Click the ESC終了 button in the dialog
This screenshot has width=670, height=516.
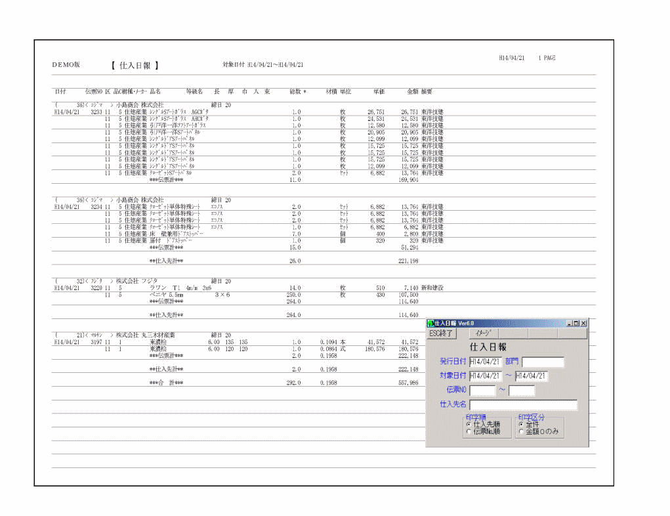tap(442, 333)
